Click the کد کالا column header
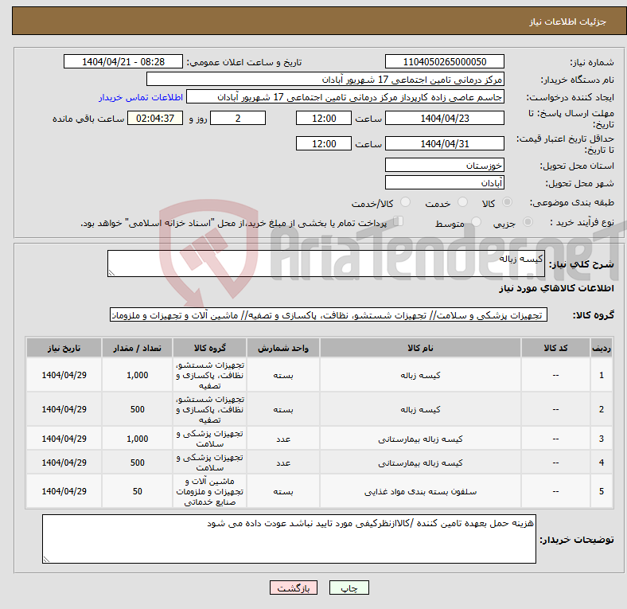This screenshot has height=609, width=627. pyautogui.click(x=555, y=348)
